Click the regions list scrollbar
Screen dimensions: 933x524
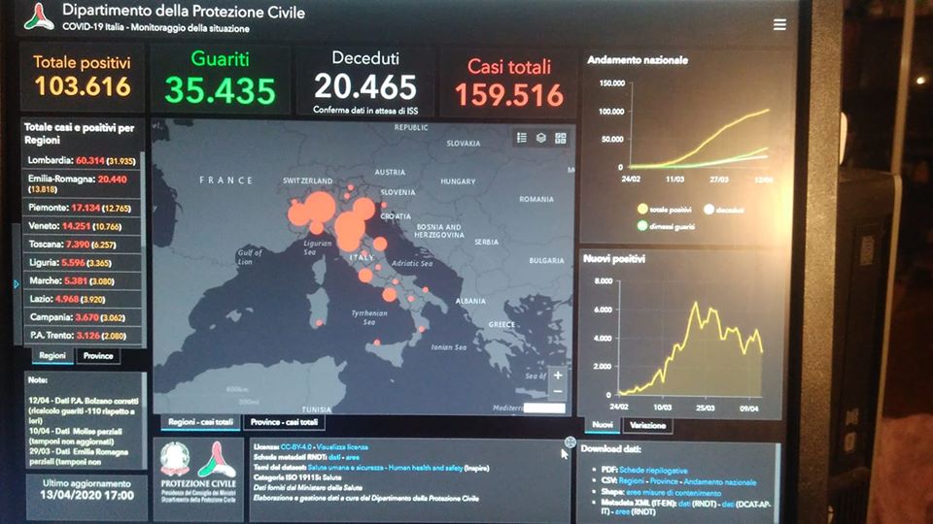pos(143,199)
